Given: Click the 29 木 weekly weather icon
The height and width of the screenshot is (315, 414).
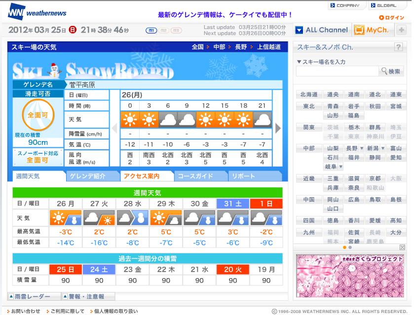Looking at the screenshot, I should 166,218.
